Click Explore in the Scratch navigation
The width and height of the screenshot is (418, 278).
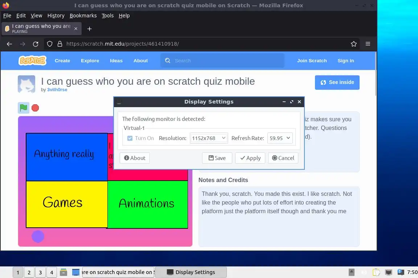(90, 61)
